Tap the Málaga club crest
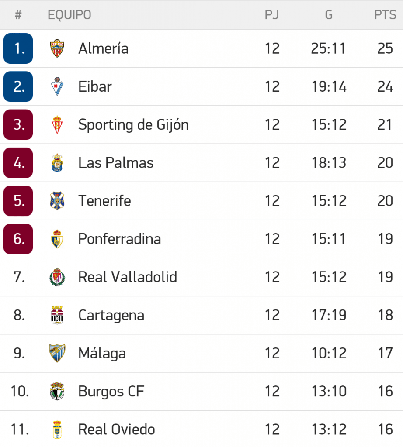 click(x=57, y=353)
